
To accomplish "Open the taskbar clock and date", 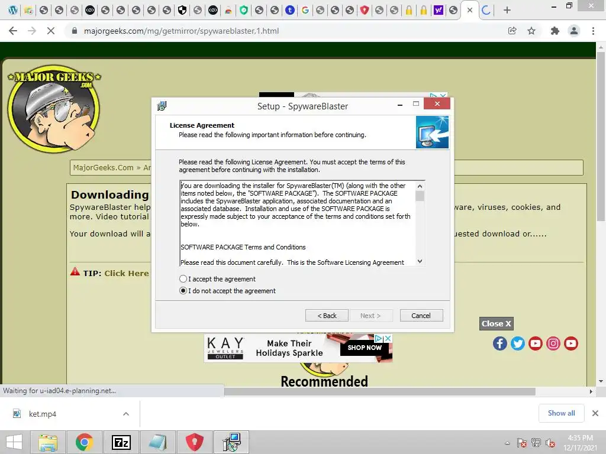I will tap(580, 443).
